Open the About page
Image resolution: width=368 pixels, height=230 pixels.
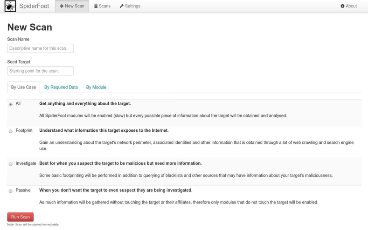point(349,6)
